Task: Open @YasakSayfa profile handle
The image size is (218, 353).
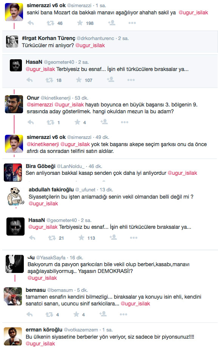Action: [x=51, y=257]
